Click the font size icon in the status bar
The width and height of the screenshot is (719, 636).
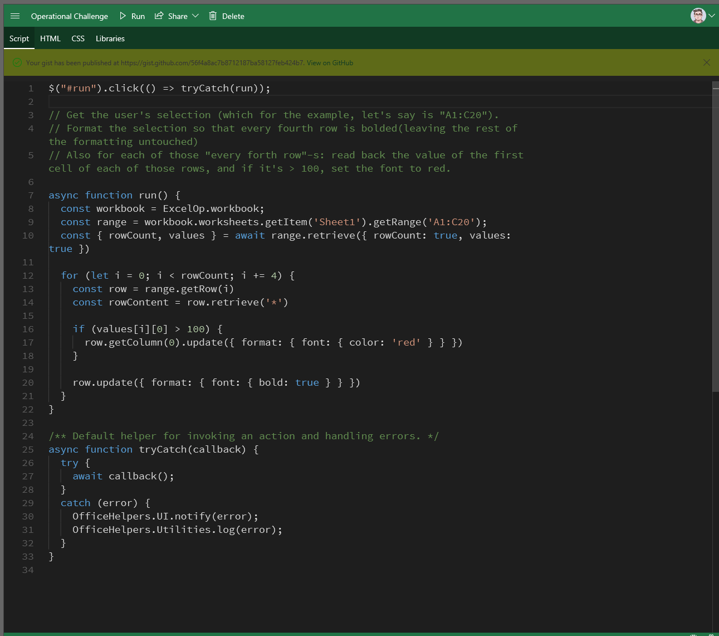click(694, 635)
